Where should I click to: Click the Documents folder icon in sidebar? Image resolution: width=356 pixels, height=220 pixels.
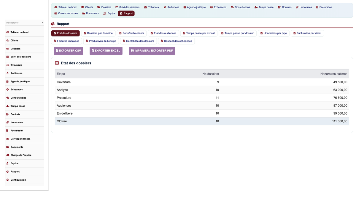7,147
